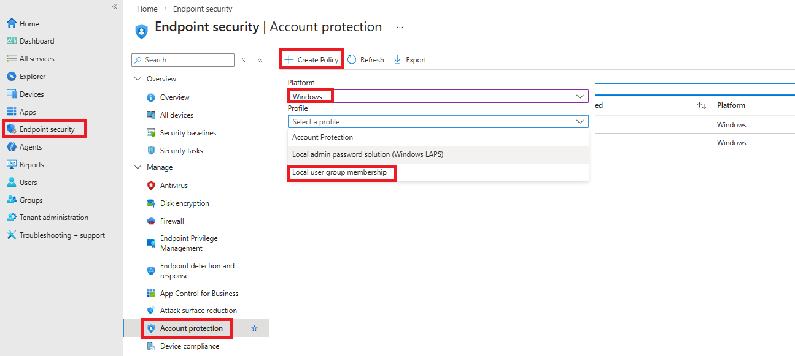Go to Endpoint security breadcrumb link
This screenshot has width=795, height=356.
(203, 9)
